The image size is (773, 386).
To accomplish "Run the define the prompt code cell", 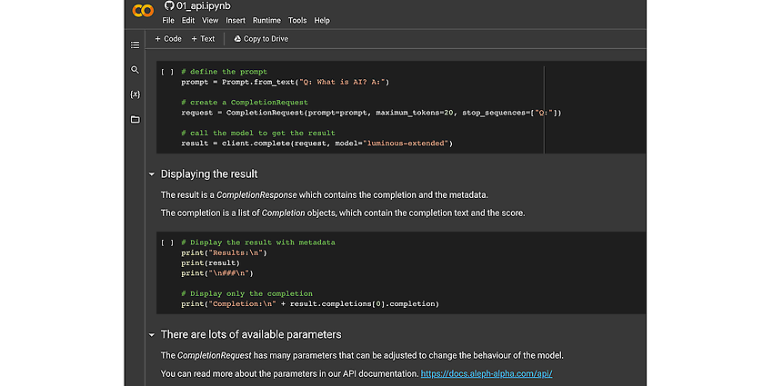I will tap(167, 72).
